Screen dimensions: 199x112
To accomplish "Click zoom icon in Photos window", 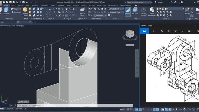I will tap(162, 31).
